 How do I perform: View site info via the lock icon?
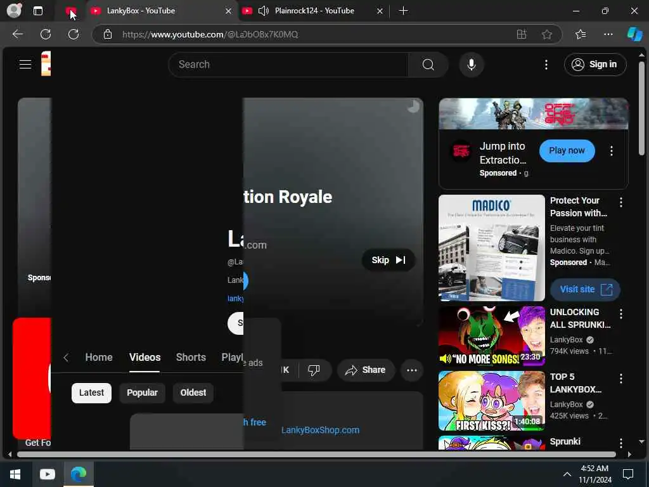pos(108,34)
